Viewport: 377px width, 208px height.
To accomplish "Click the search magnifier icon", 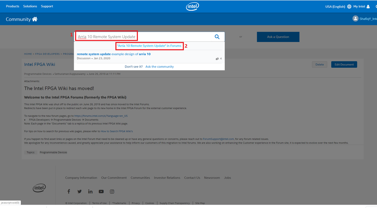I will point(217,37).
